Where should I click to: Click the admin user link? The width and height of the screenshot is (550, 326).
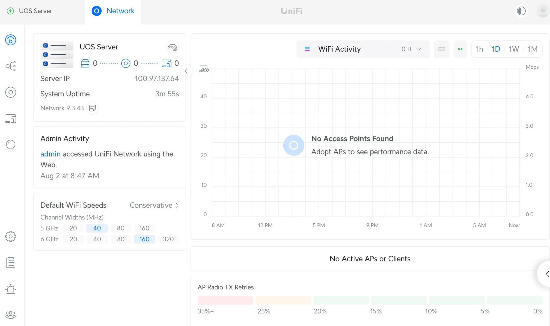[50, 154]
